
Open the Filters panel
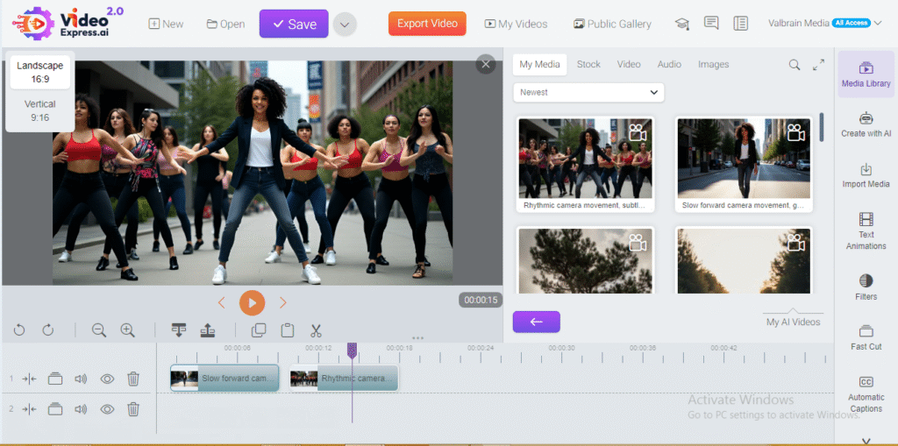point(866,287)
